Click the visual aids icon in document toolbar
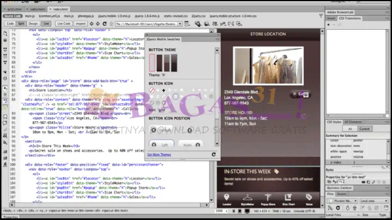The width and height of the screenshot is (392, 220). [x=239, y=24]
